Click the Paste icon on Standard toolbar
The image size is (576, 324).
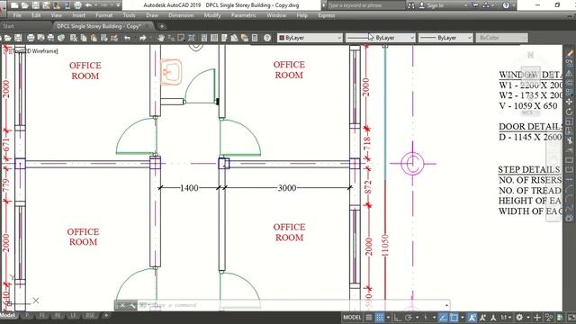94,38
